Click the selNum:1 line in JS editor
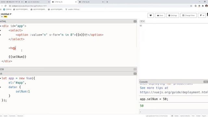 (x=23, y=92)
